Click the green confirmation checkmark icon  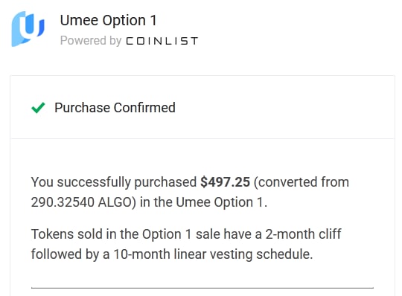pyautogui.click(x=38, y=108)
